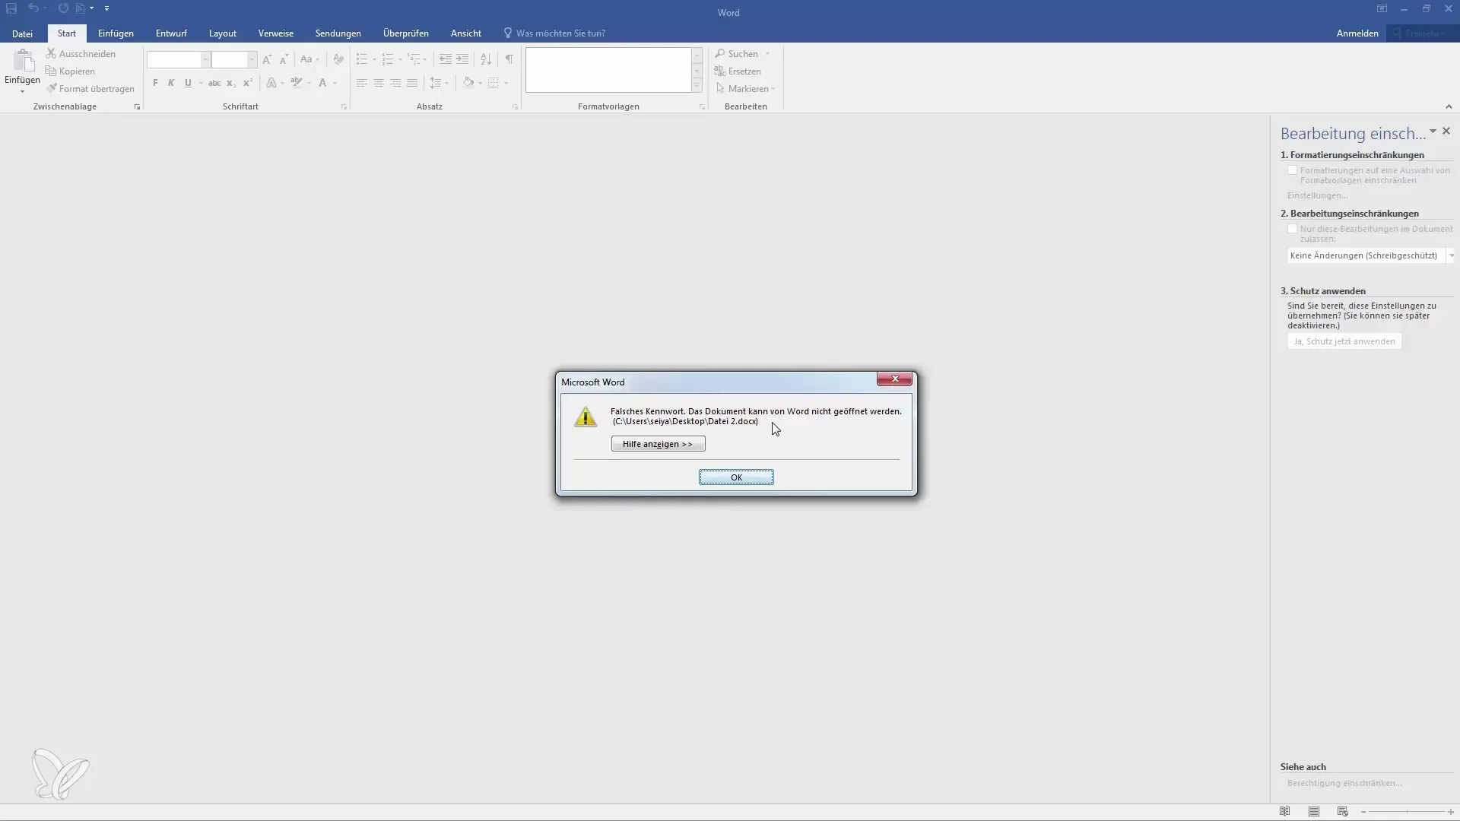Open the Ansicht tab

point(465,33)
